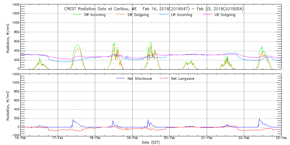Select the SW Outgoing legend label
290x145 pixels.
coord(138,15)
